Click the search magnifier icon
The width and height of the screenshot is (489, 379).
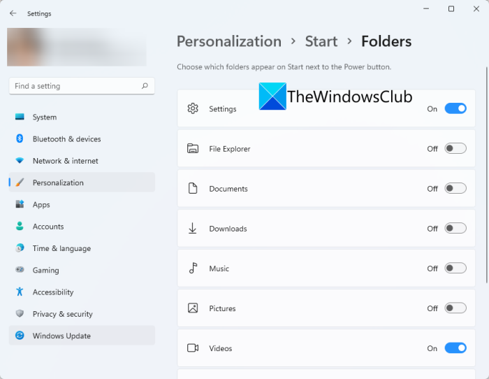coord(145,86)
